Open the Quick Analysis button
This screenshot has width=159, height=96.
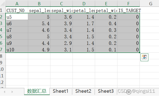(144, 57)
